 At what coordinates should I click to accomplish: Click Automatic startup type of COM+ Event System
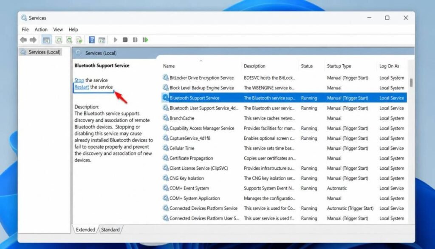(x=337, y=188)
